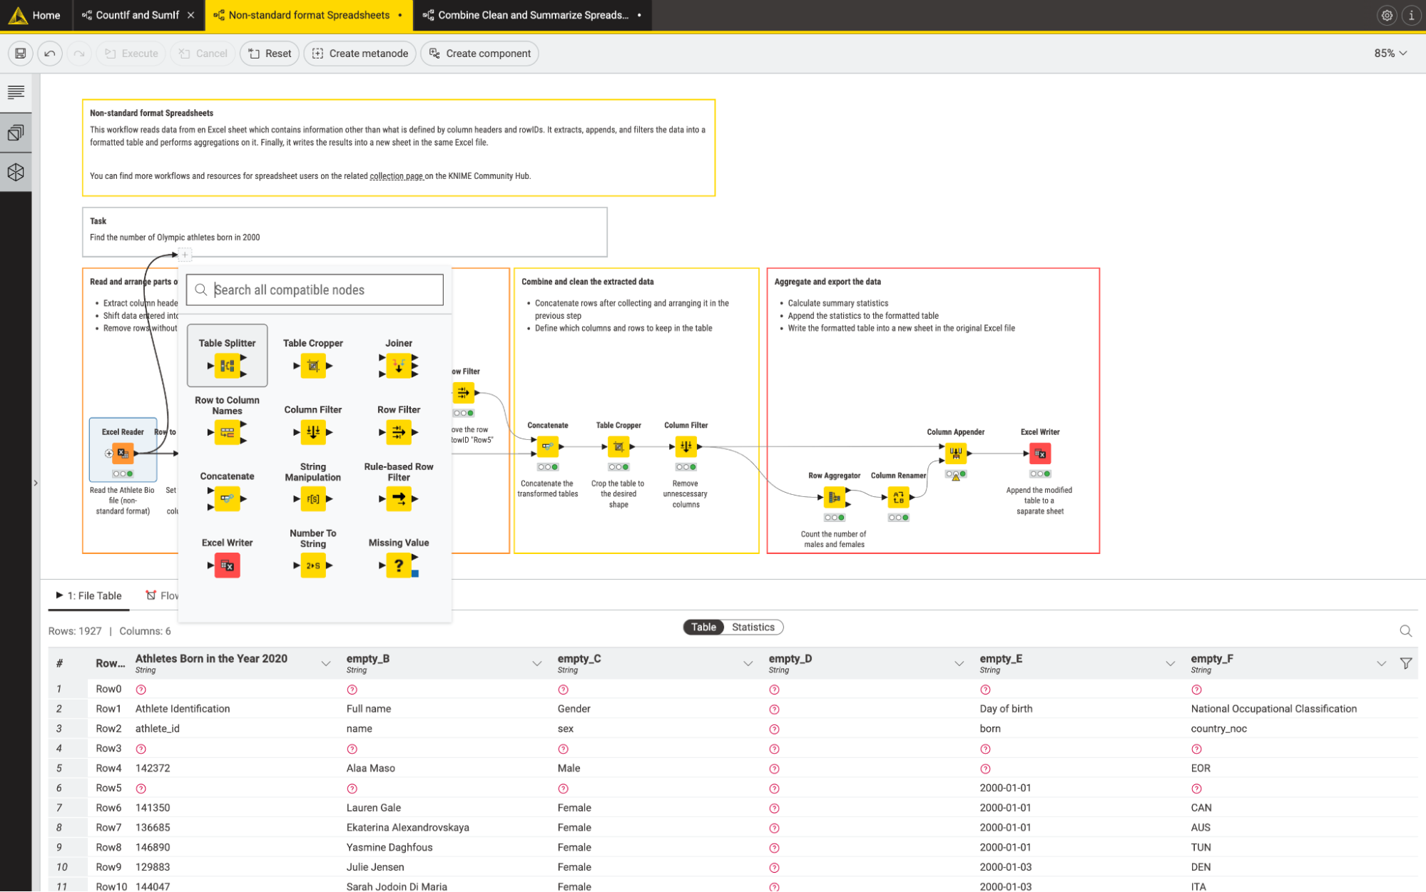Select the Row Aggregator node on canvas

[x=834, y=497]
